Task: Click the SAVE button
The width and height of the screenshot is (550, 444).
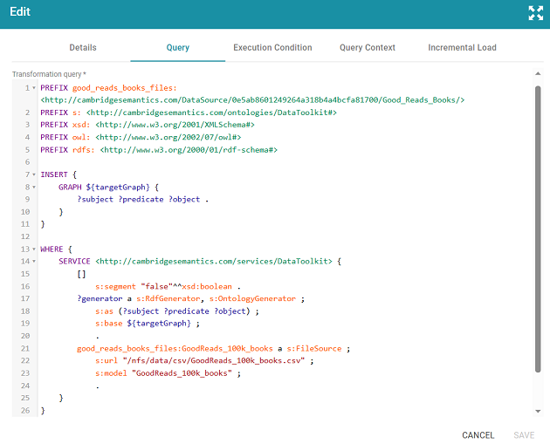Action: click(x=524, y=435)
